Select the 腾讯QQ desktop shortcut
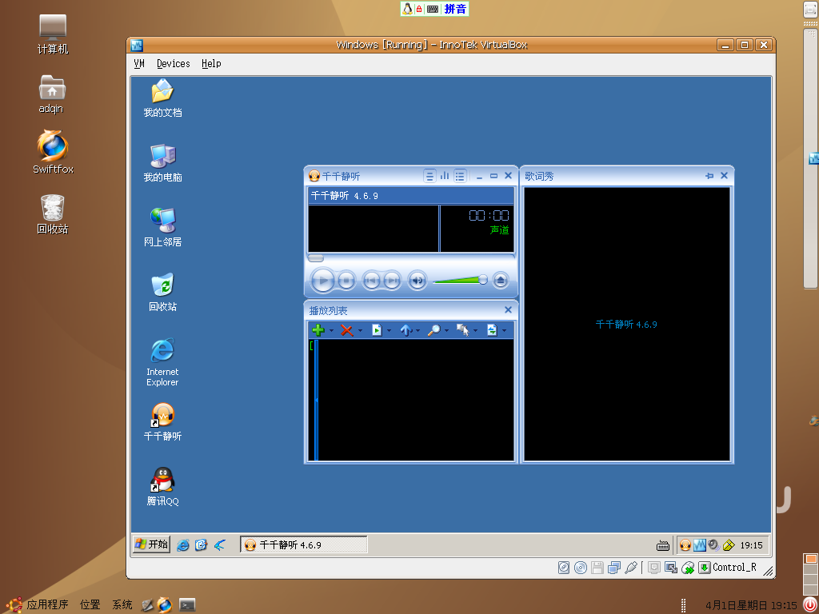Screen dimensions: 819x614 (x=162, y=487)
